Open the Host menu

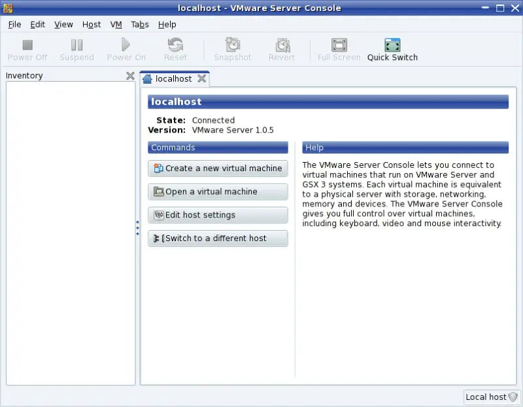click(x=92, y=25)
